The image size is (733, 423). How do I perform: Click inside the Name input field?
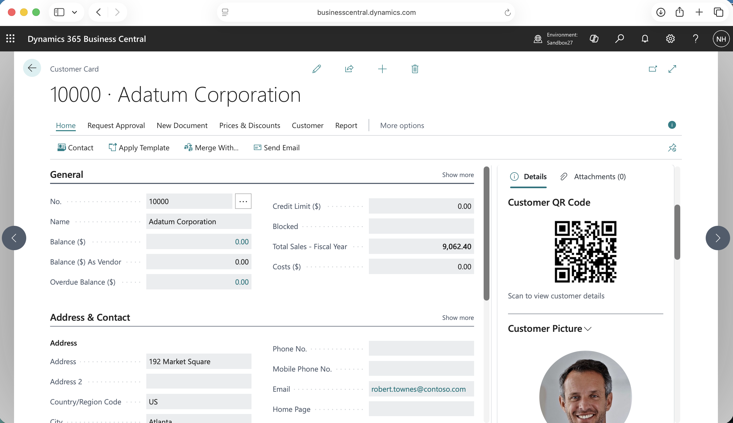pyautogui.click(x=199, y=221)
